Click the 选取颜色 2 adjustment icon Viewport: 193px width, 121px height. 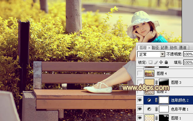(x=149, y=100)
